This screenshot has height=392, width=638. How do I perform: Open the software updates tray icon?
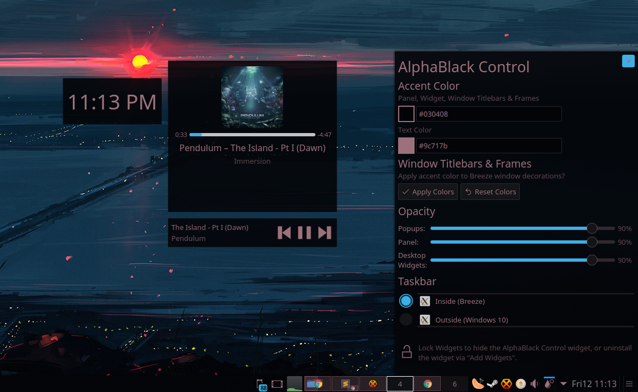(x=520, y=383)
